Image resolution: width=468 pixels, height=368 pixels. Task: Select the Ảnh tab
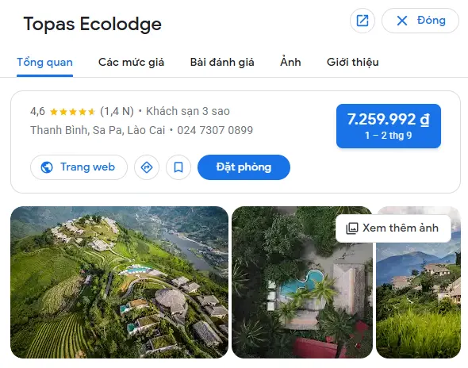(x=290, y=62)
